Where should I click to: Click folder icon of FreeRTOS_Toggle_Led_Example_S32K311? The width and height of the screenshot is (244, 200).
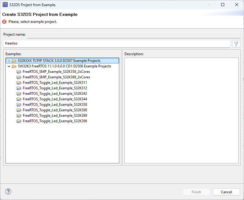point(19,83)
